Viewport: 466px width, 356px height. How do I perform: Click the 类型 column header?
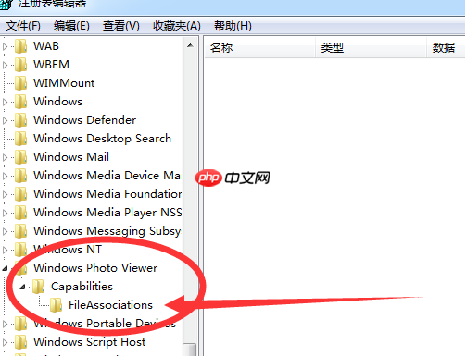coord(371,48)
